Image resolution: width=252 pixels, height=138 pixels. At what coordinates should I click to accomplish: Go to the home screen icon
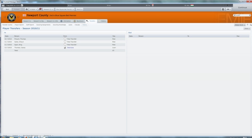click(x=26, y=9)
